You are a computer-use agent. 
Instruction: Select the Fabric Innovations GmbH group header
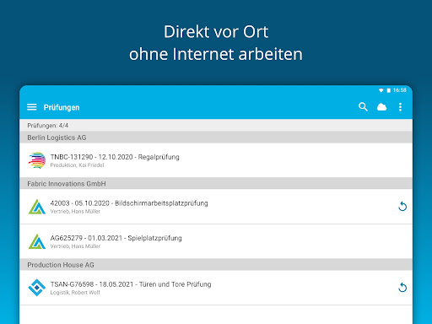[x=216, y=183]
